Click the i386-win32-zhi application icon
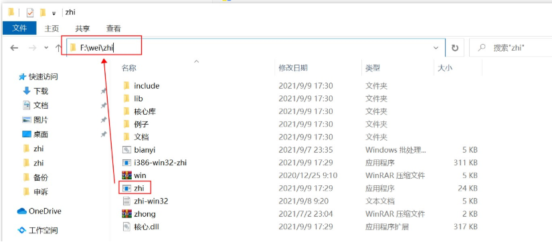The width and height of the screenshot is (552, 242). click(126, 163)
